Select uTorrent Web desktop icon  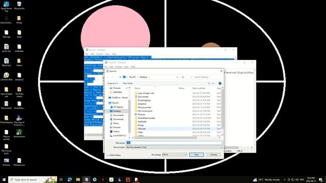pos(6,76)
